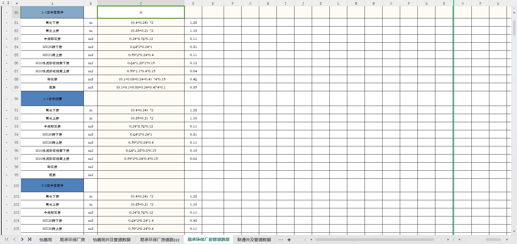Click the 2-2左半落底井 header cell
The width and height of the screenshot is (517, 244).
pos(52,186)
